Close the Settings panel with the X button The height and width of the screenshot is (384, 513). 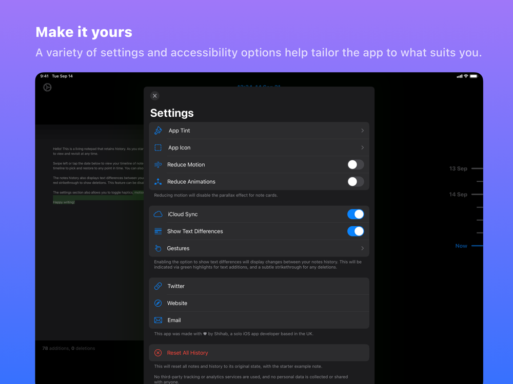(x=155, y=96)
